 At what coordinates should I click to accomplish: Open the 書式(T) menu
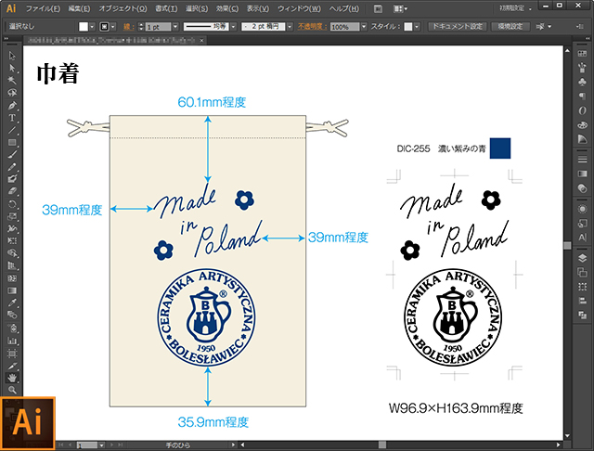[166, 8]
